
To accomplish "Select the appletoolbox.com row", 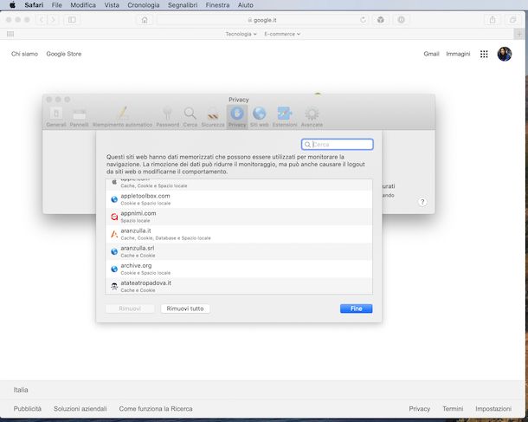I will coord(239,199).
